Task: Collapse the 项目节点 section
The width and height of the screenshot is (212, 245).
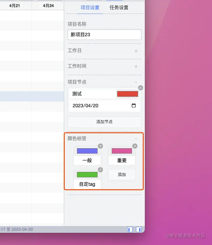Action: (x=136, y=82)
